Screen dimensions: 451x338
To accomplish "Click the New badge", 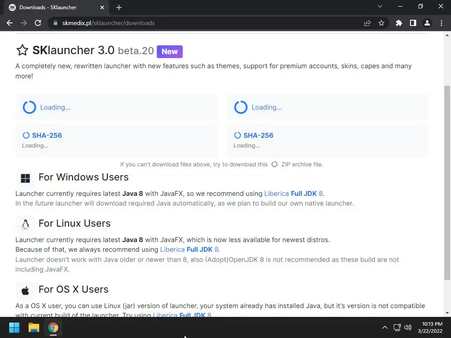I will (170, 51).
